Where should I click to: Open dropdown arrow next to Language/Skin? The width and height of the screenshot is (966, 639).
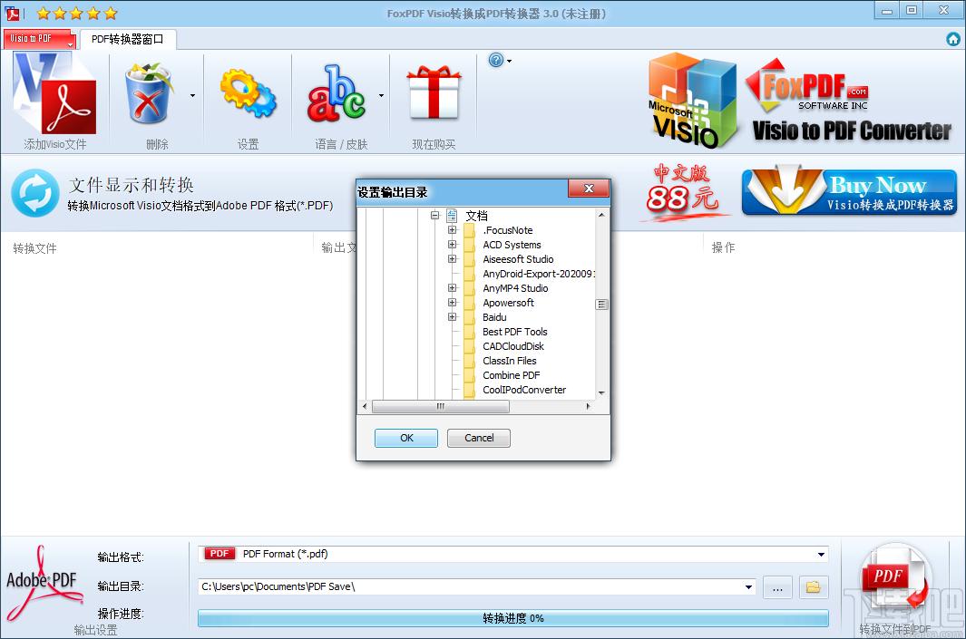tap(381, 95)
